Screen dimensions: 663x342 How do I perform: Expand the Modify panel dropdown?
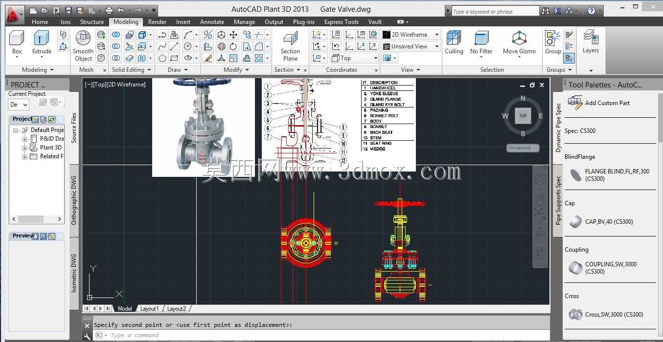point(236,70)
